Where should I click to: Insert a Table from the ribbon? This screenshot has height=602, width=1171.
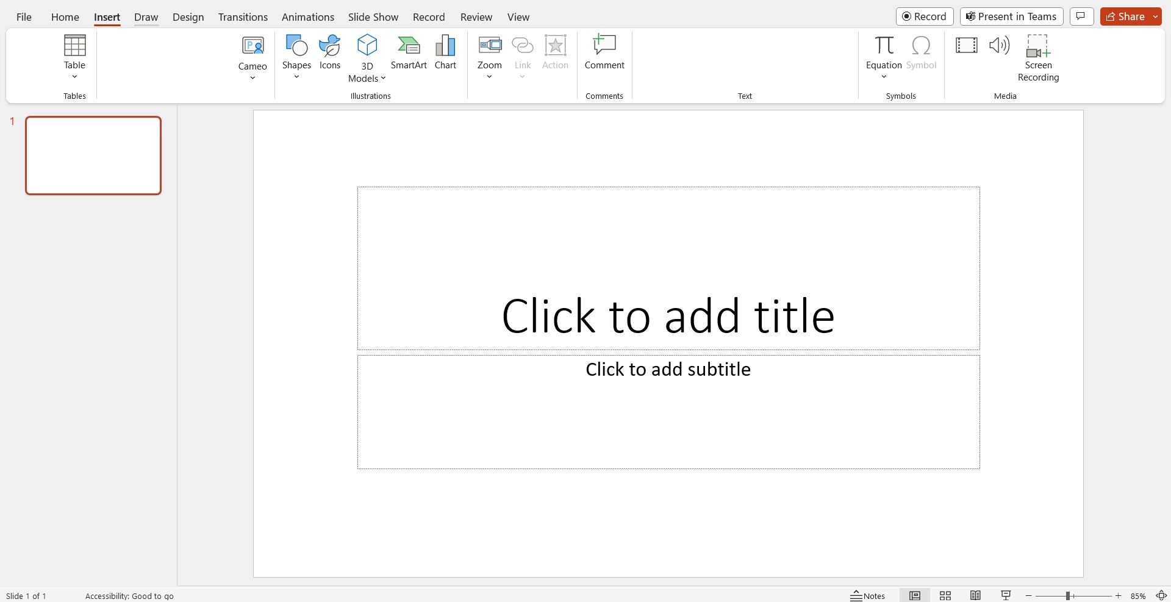(x=74, y=52)
